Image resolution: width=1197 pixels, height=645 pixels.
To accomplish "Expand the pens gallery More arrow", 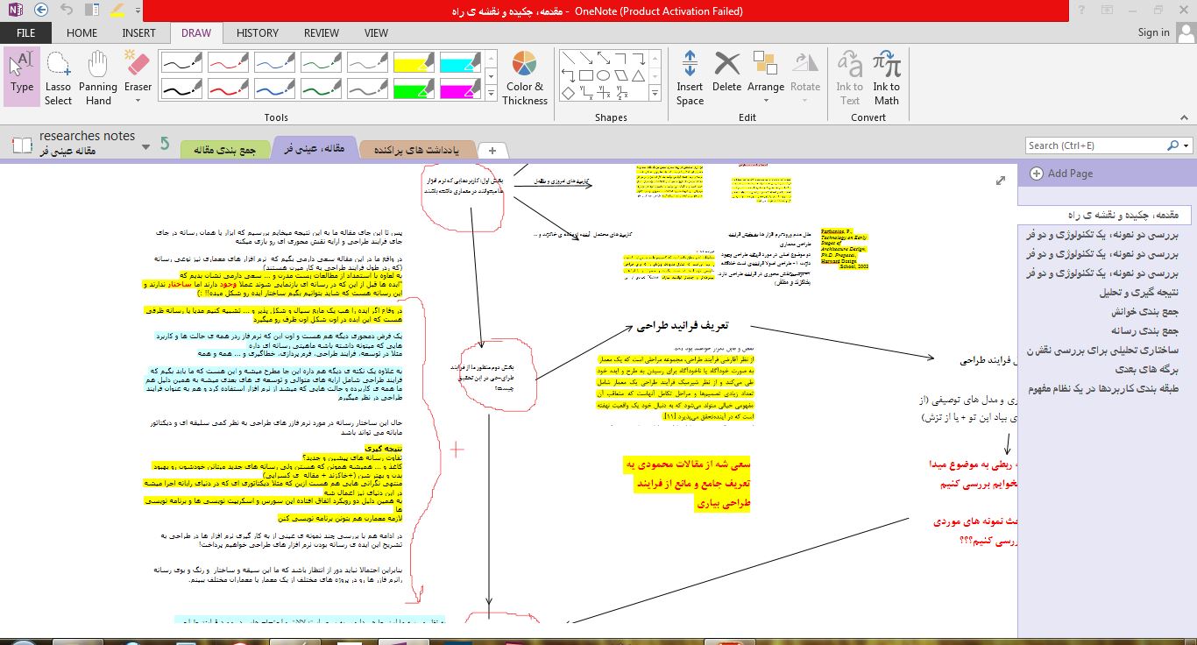I will [491, 93].
